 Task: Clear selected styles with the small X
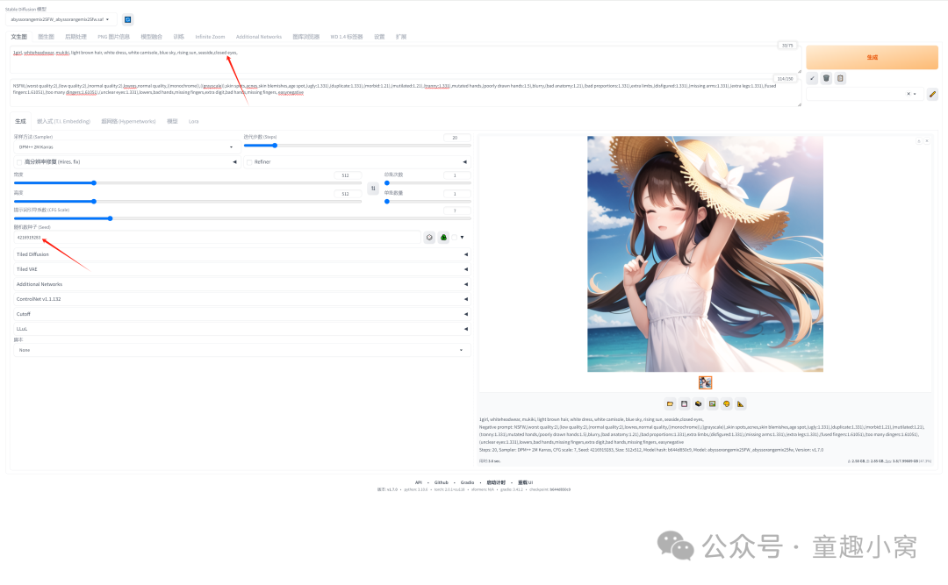pyautogui.click(x=908, y=94)
